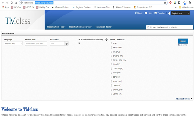
Task: Go to the browser home icon
Action: point(16,3)
